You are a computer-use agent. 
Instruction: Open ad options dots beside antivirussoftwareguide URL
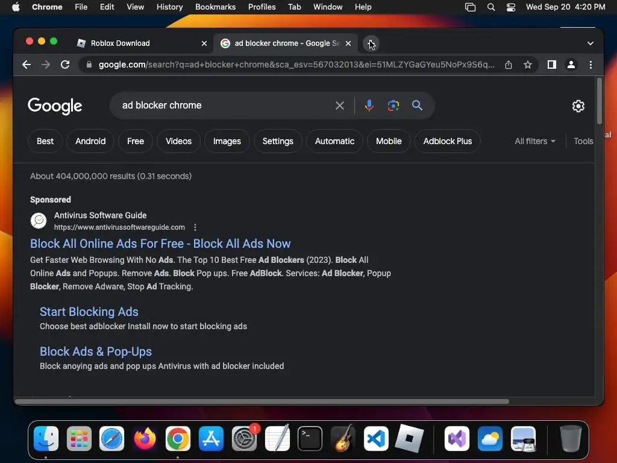pos(195,227)
